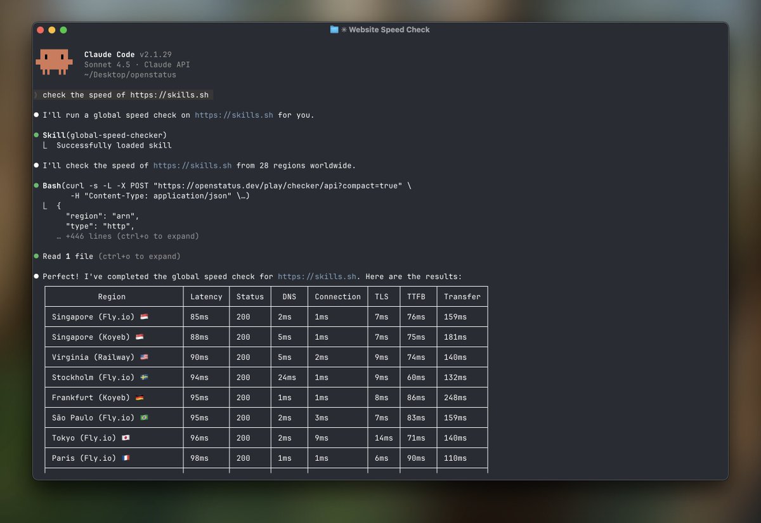Click the 24ms DNS cell for Stockholm
Image resolution: width=761 pixels, height=523 pixels.
coord(287,377)
